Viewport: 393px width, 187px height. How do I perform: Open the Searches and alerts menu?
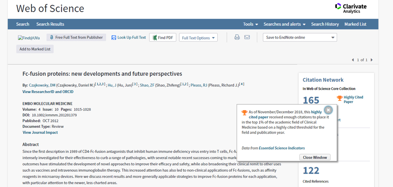tap(284, 24)
